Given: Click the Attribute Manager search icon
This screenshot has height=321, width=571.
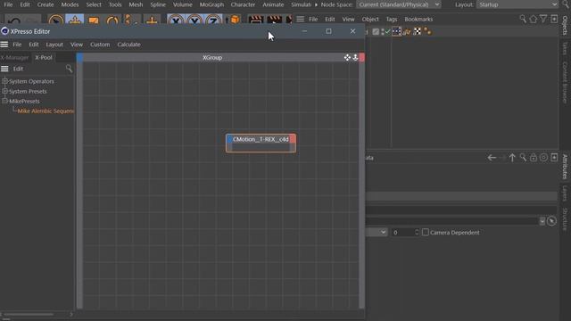Looking at the screenshot, I should click(523, 158).
